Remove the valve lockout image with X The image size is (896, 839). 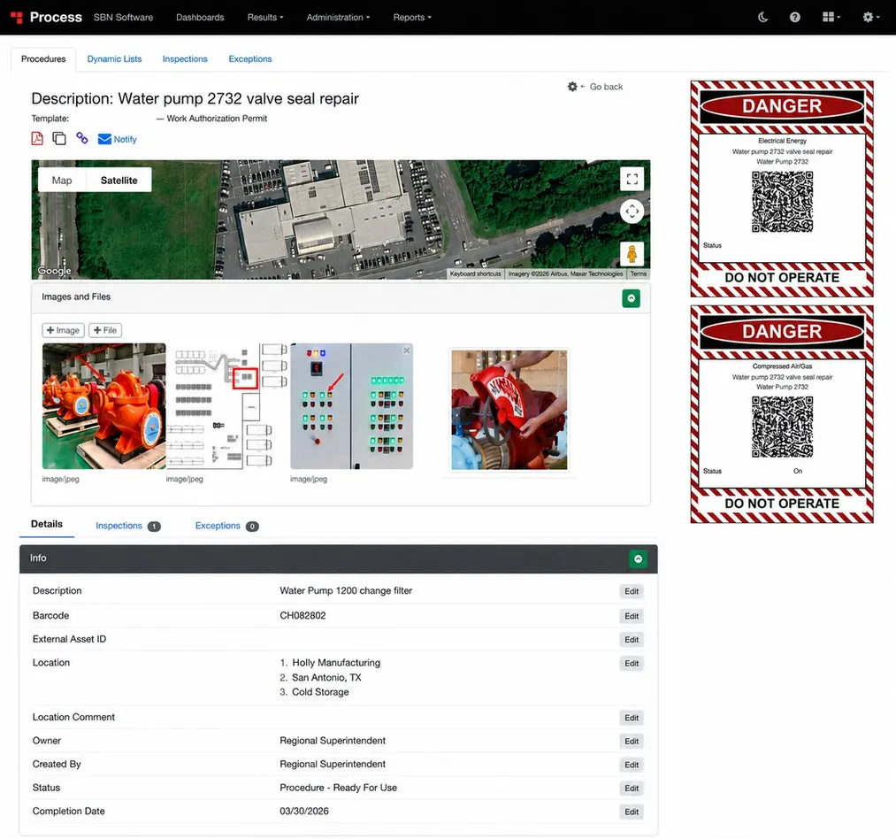[563, 355]
